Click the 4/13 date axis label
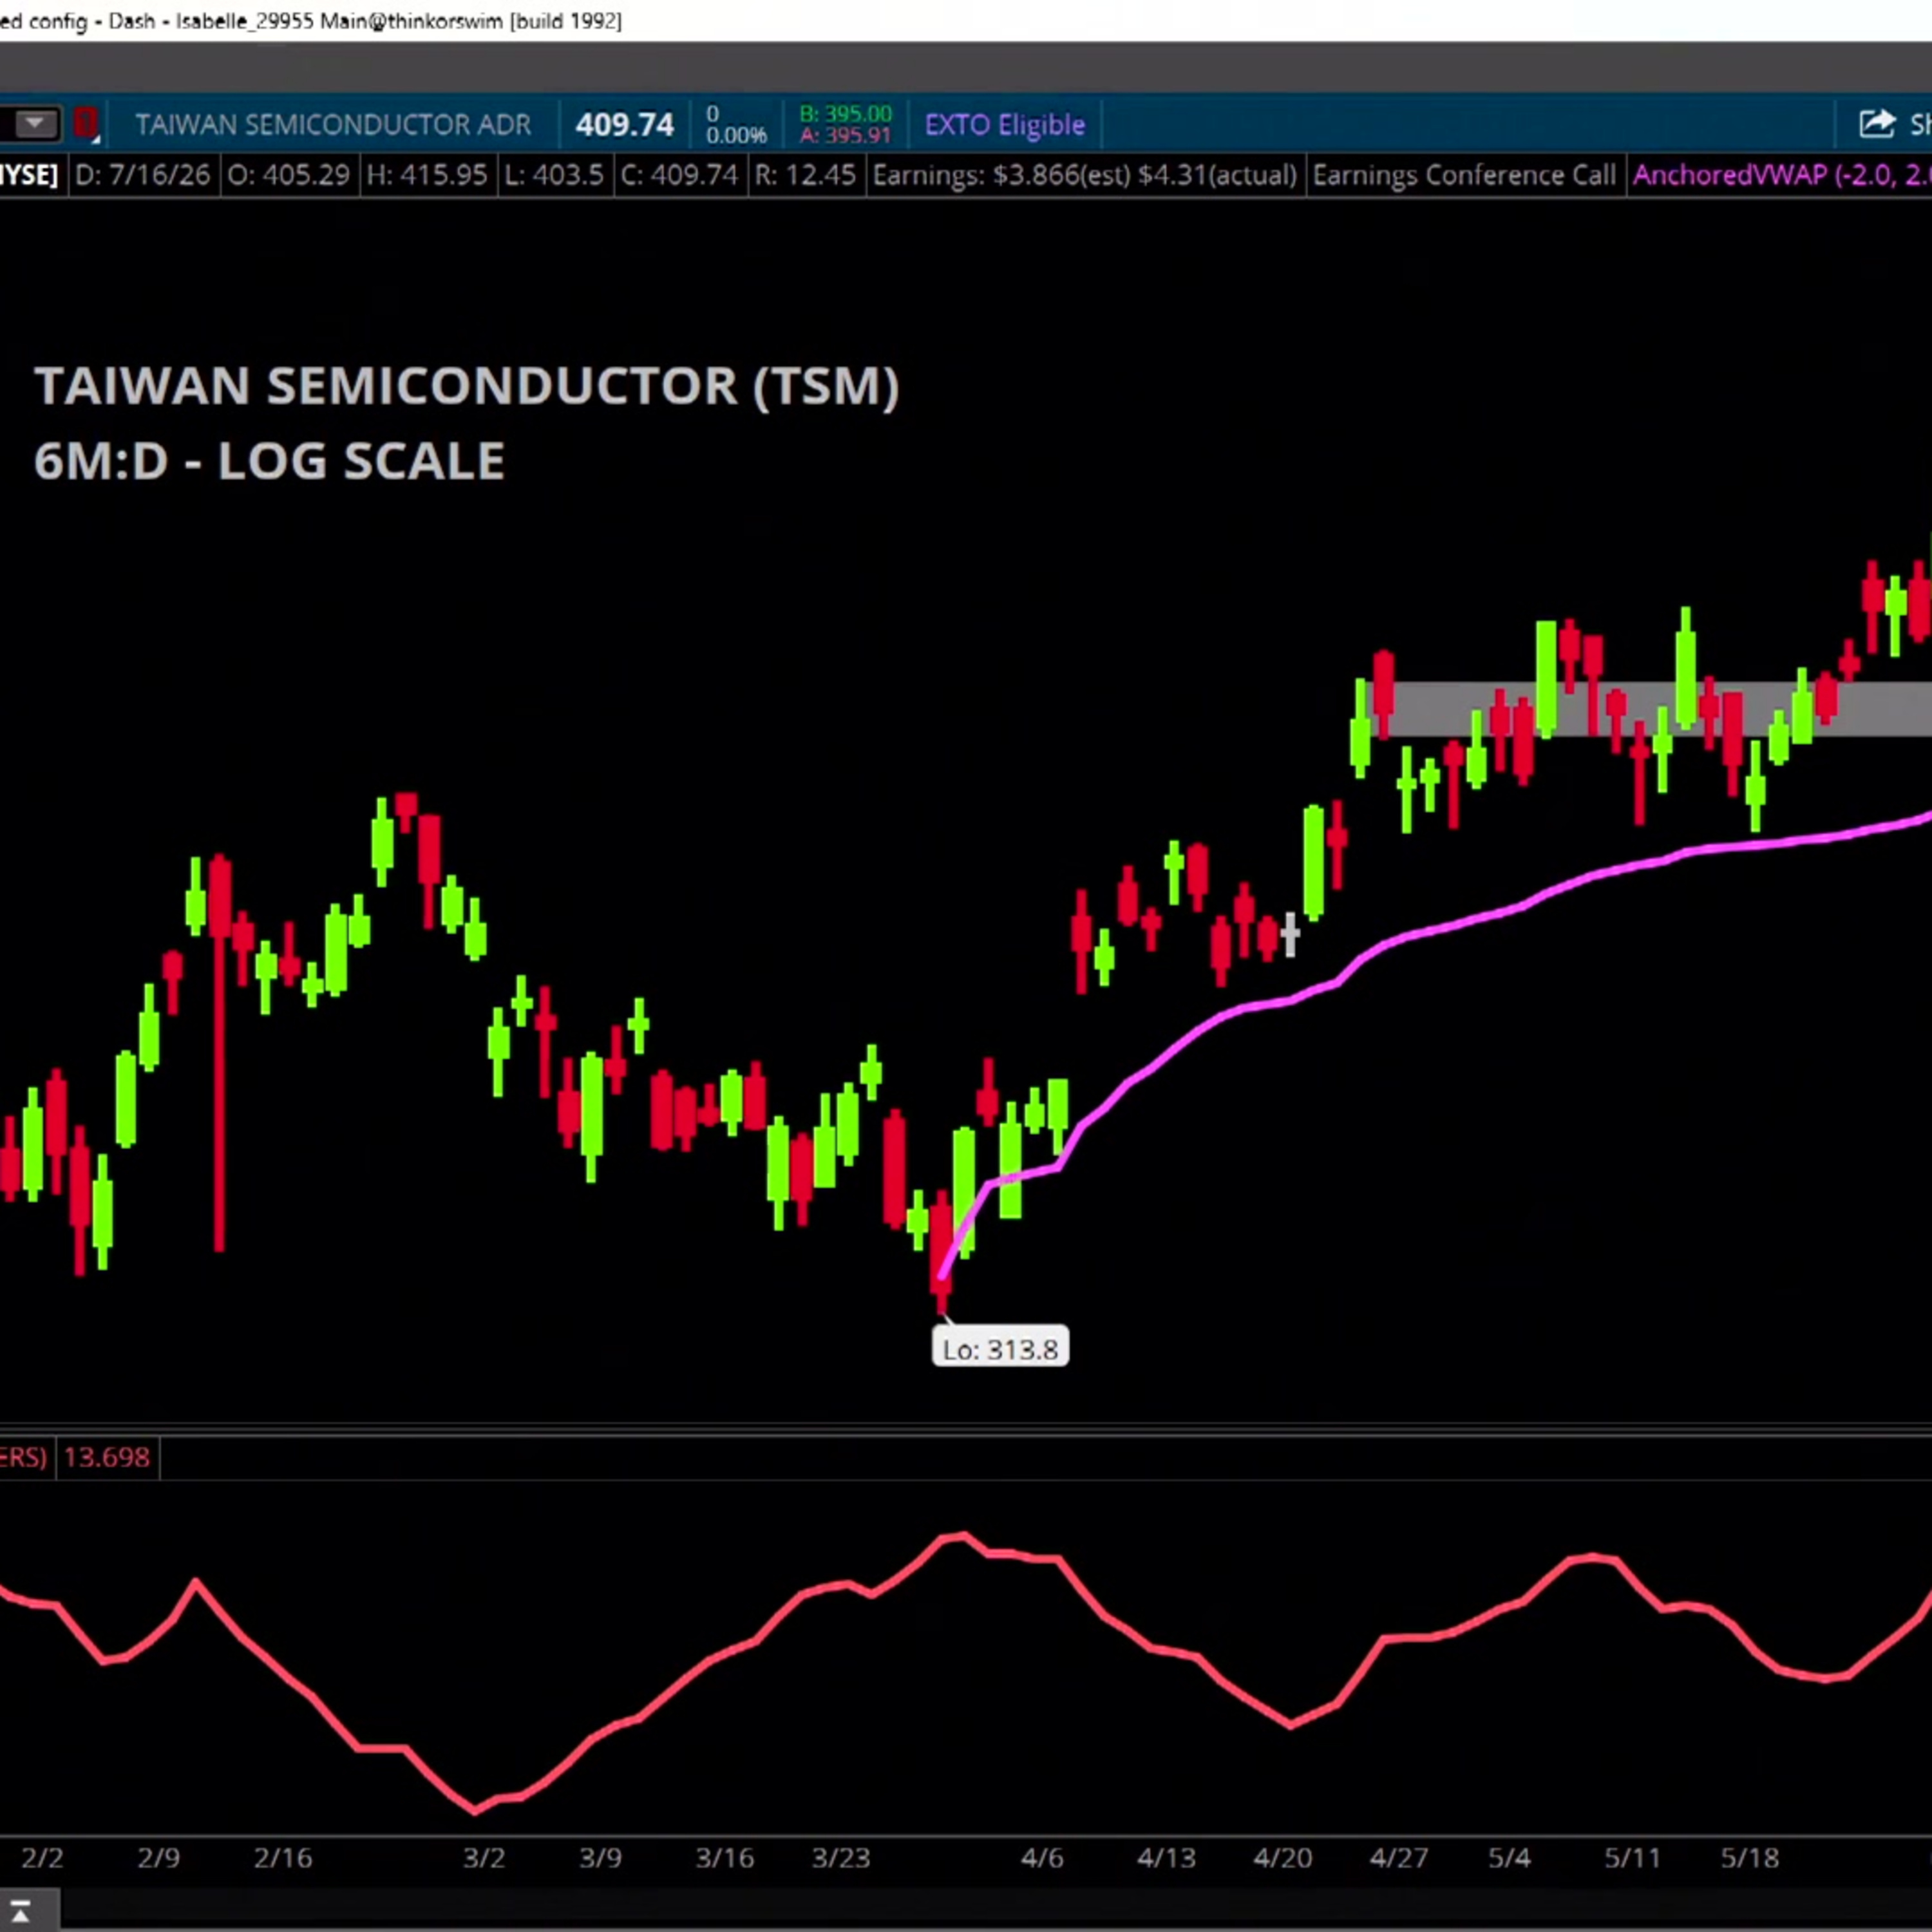Viewport: 1932px width, 1932px height. click(x=1167, y=1858)
